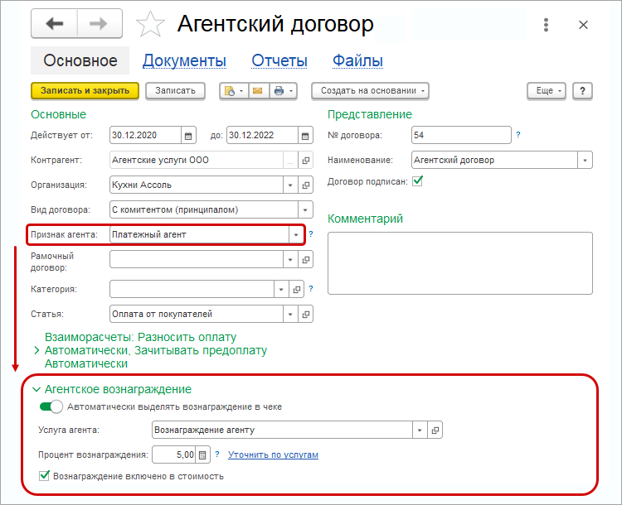Open the Вид договора dropdown
Viewport: 622px width, 505px height.
click(305, 210)
